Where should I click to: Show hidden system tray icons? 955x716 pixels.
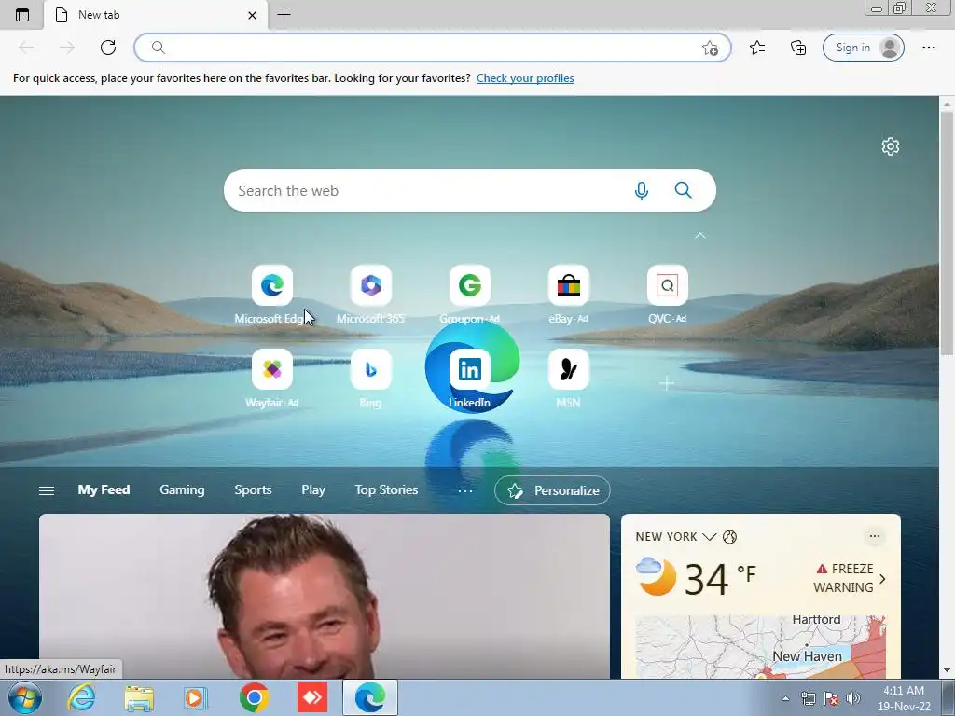785,699
